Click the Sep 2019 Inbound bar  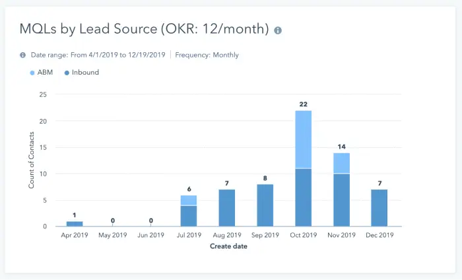click(x=265, y=205)
